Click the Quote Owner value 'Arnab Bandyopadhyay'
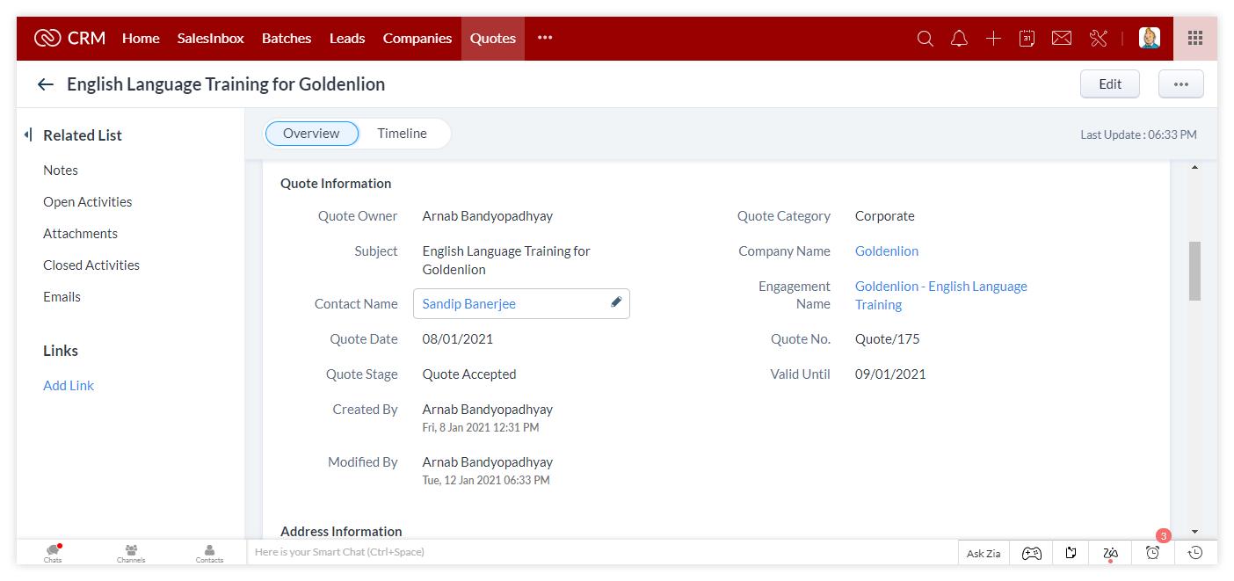Screen dimensions: 1234x581 [488, 216]
